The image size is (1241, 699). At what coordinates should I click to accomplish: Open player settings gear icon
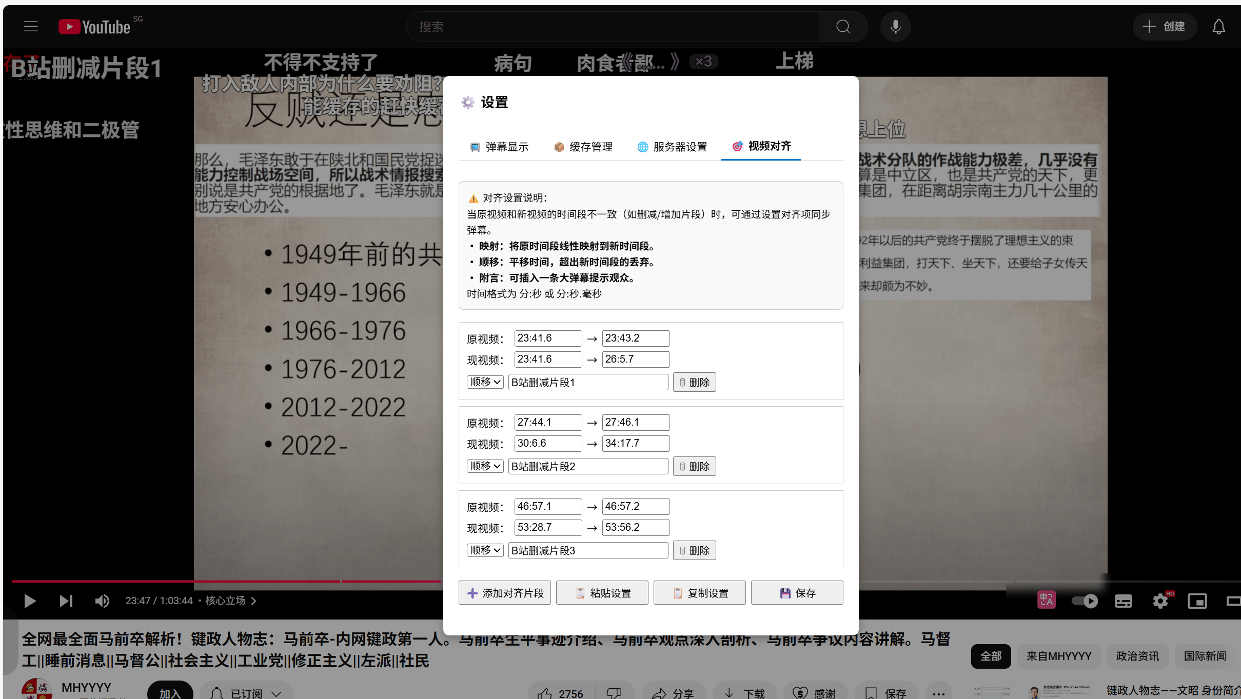tap(1160, 601)
